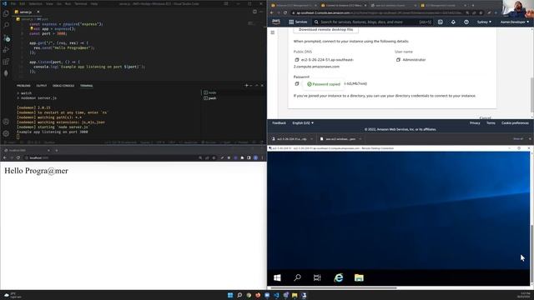Click the Feedback link in AWS footer
Screen dimensions: 534x300
[x=279, y=122]
